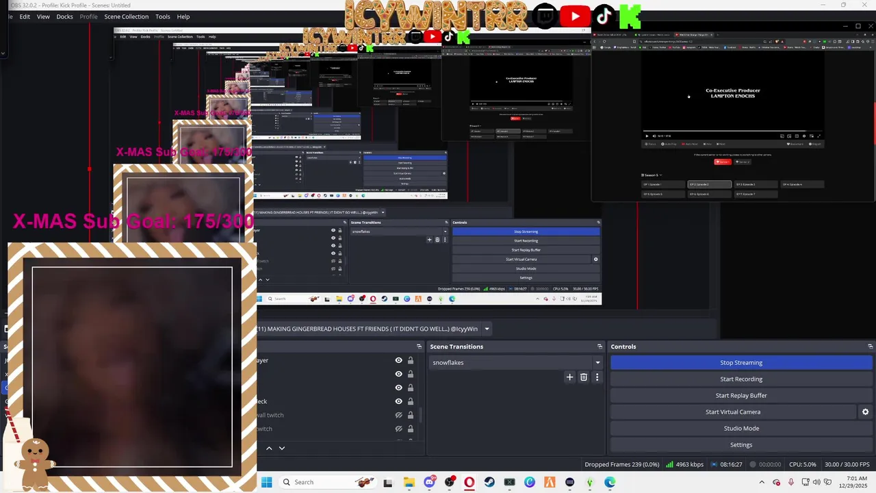
Task: Open File Explorer from the taskbar
Action: click(x=409, y=482)
